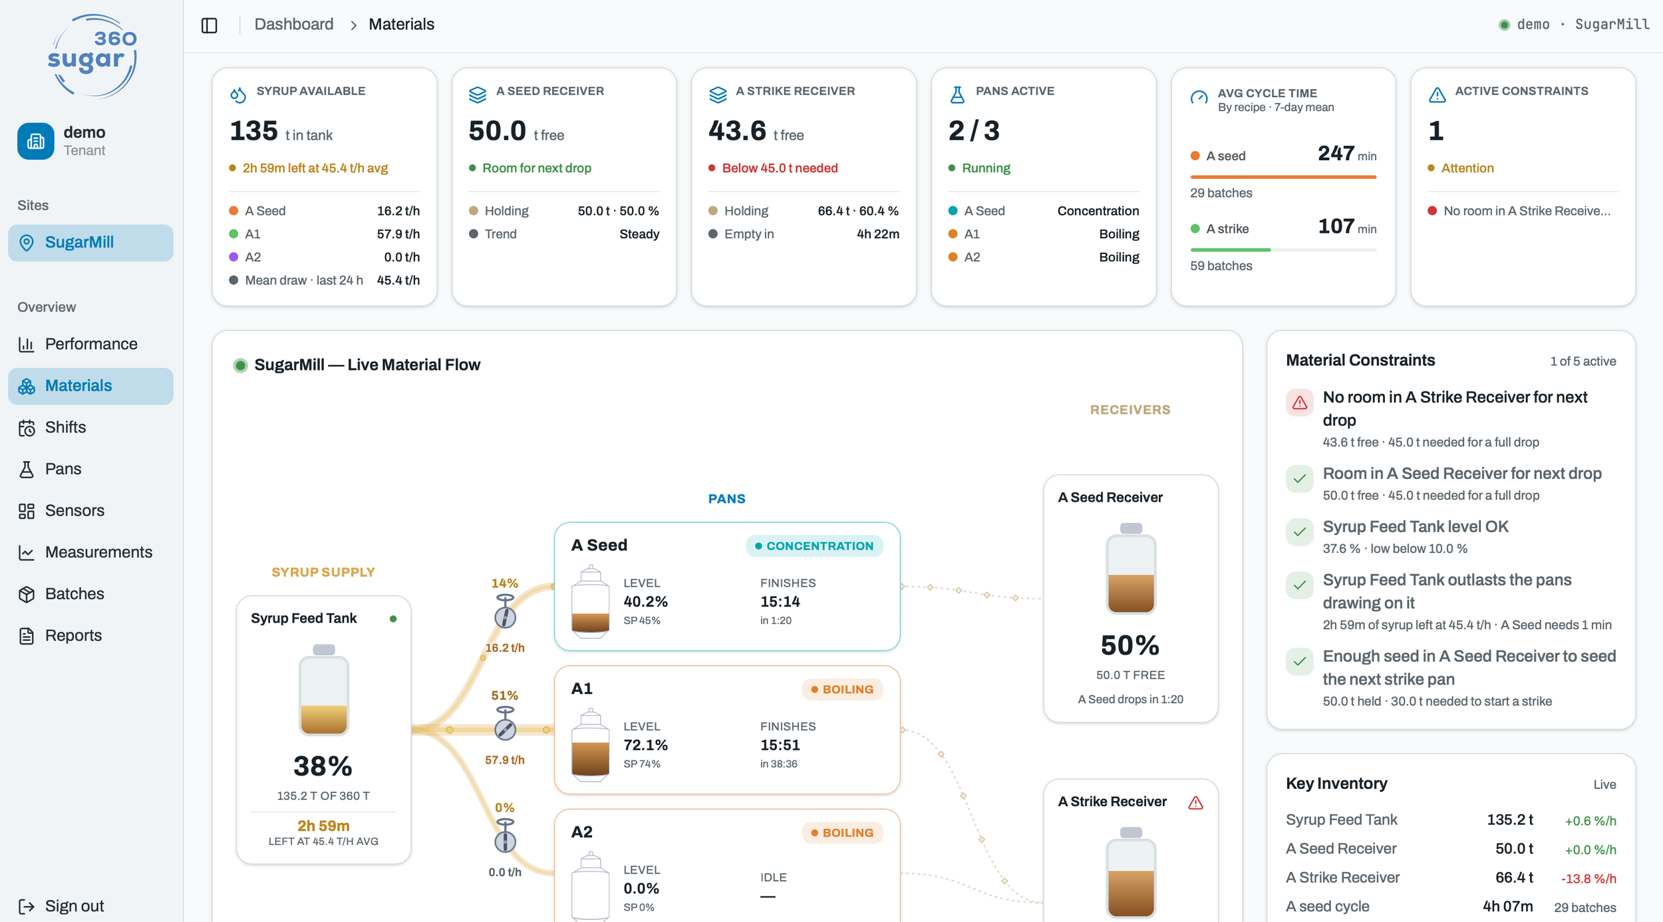Click the Syrup Feed Tank level graphic

323,690
